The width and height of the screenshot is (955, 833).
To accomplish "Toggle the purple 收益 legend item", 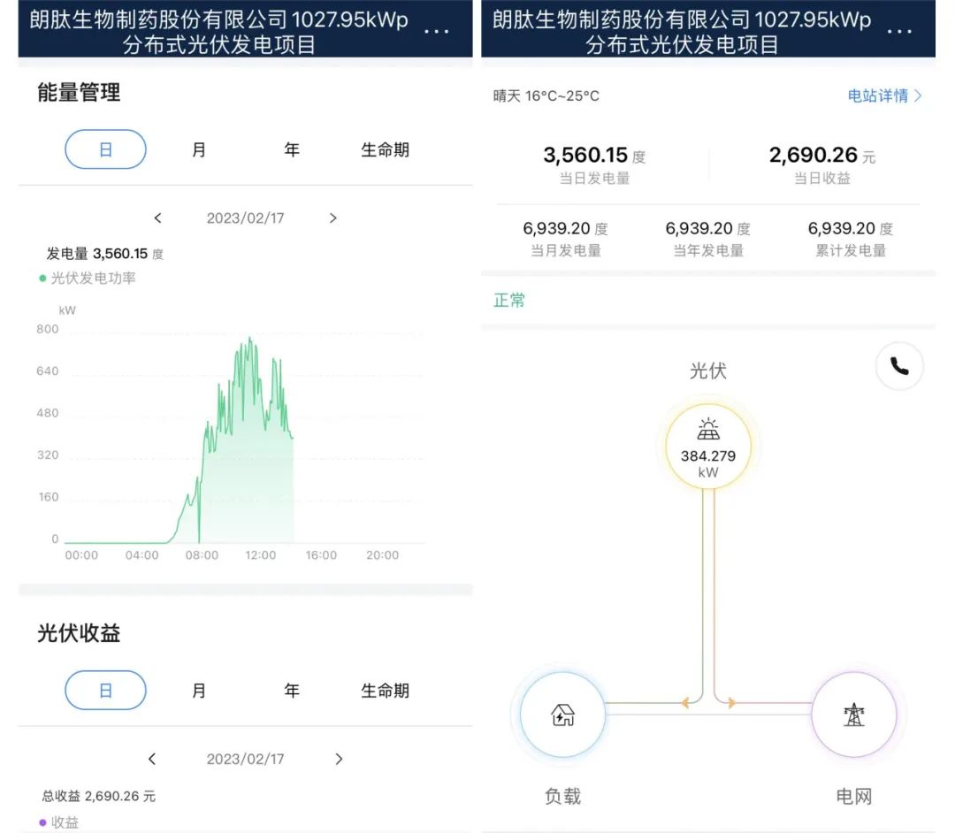I will tap(58, 822).
